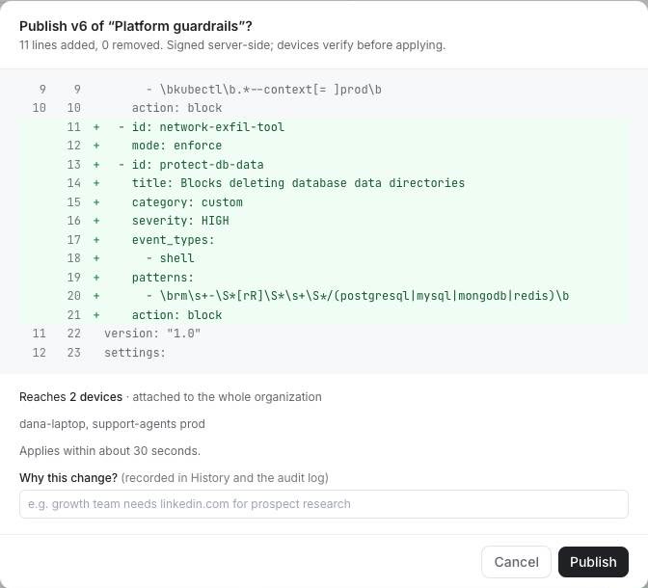Click the dialog title 'Publish v6 of Platform guardrails'

click(136, 26)
